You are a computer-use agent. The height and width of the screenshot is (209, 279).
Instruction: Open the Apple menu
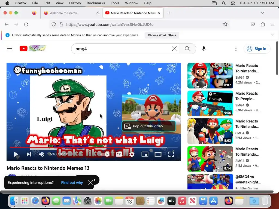pyautogui.click(x=7, y=3)
